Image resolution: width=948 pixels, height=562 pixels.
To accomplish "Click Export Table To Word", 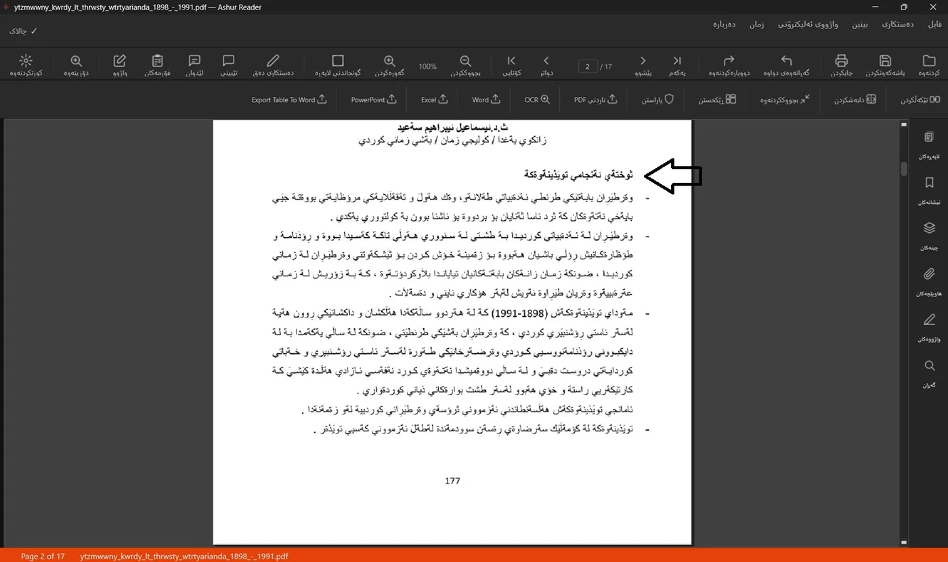I will [289, 100].
